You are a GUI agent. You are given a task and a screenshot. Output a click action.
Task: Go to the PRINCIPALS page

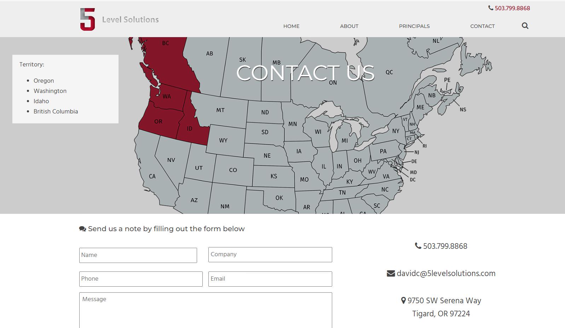414,26
